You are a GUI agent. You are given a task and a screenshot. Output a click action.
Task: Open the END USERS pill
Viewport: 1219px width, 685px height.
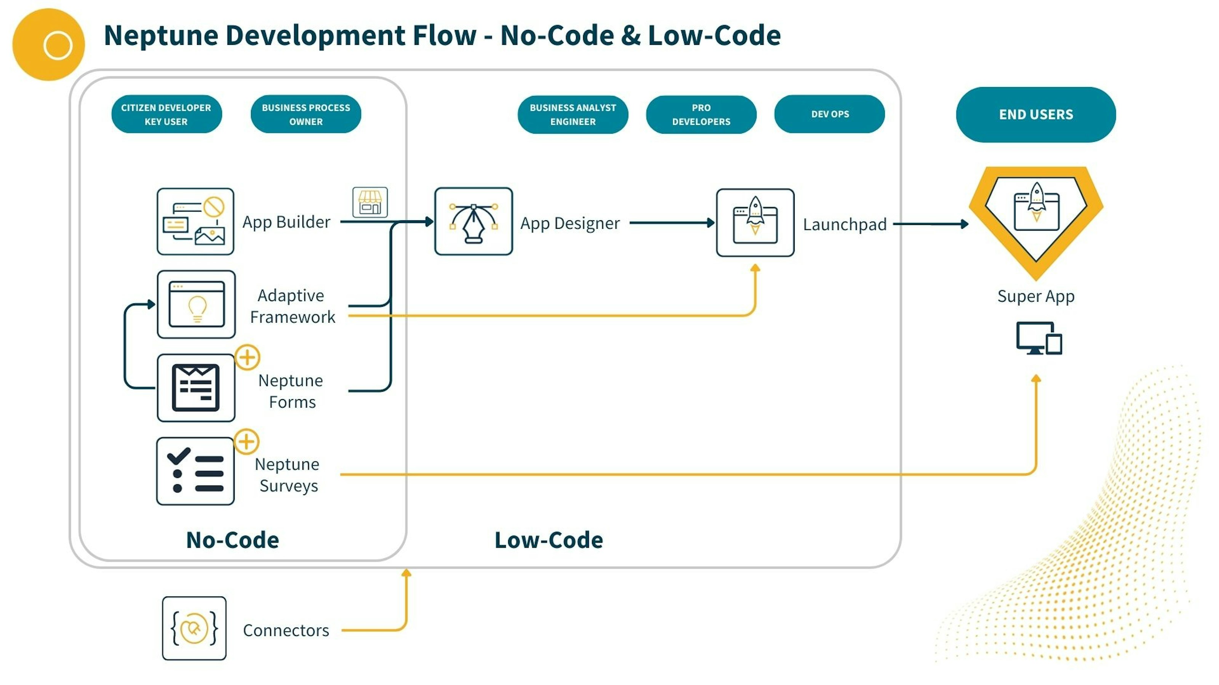[x=1035, y=115]
